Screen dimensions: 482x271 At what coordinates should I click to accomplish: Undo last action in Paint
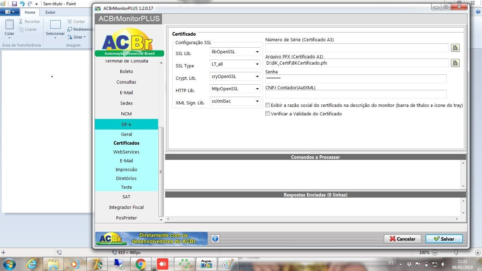[x=22, y=4]
